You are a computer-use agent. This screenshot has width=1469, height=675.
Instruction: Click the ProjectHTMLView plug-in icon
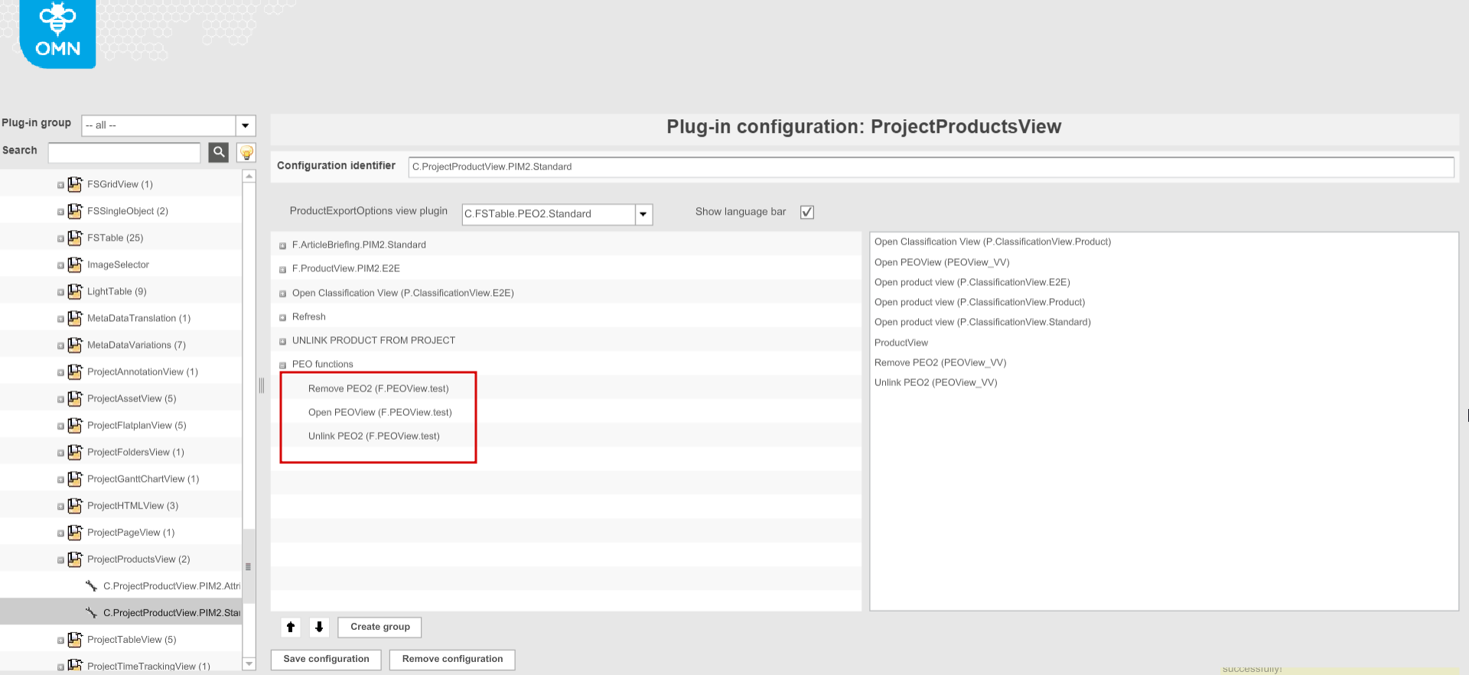(75, 505)
